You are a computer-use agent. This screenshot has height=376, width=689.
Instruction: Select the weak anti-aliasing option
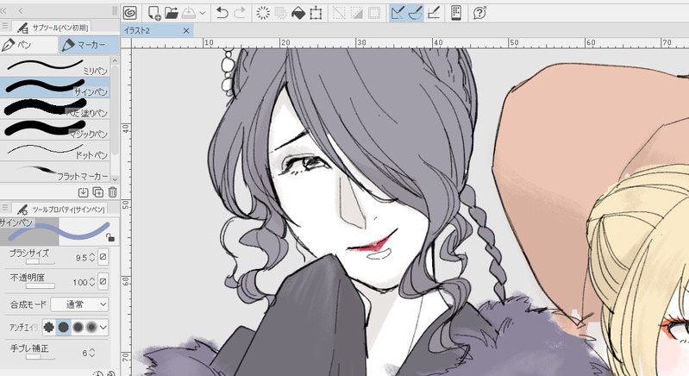pyautogui.click(x=63, y=327)
